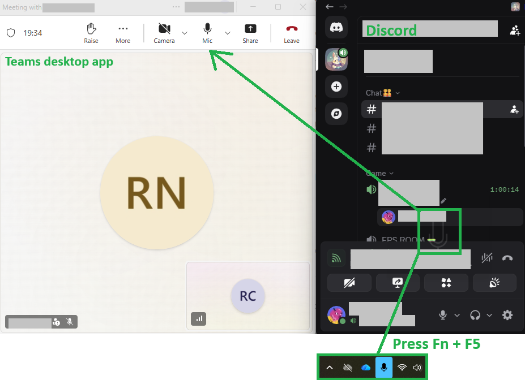
Task: Edit the voice channel pencil icon
Action: click(x=443, y=201)
